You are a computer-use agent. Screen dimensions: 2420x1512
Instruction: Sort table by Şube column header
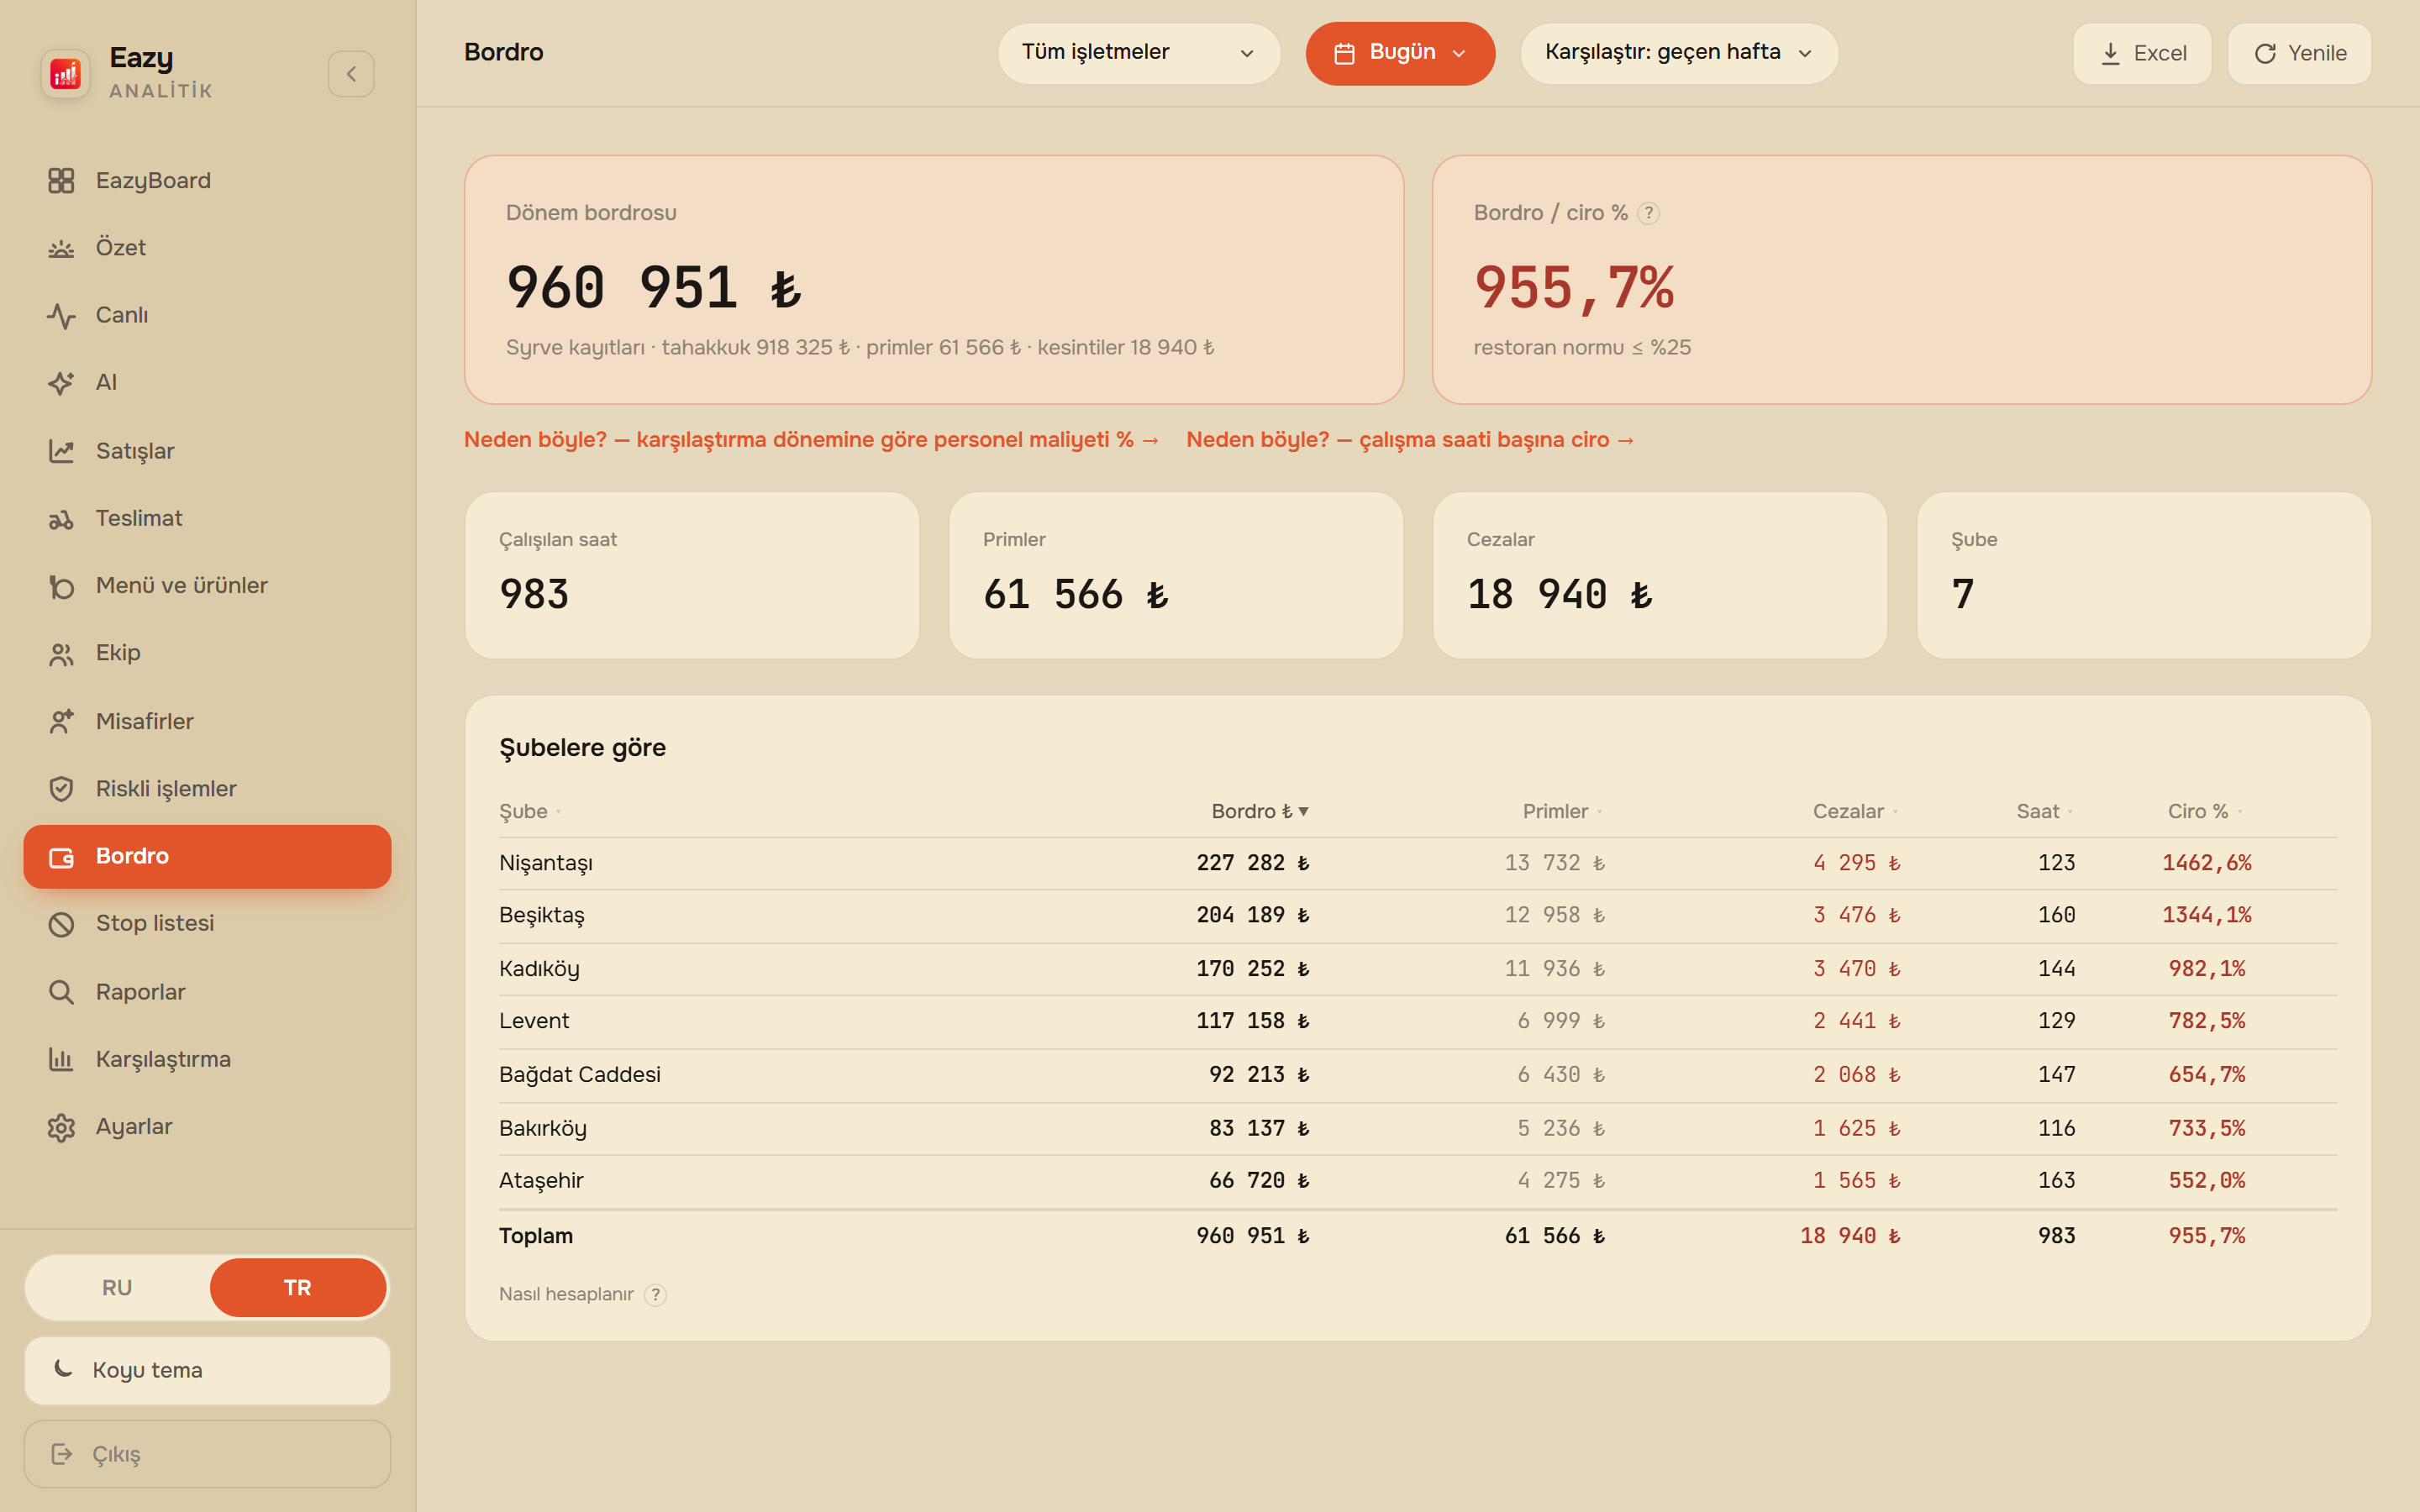click(x=530, y=811)
